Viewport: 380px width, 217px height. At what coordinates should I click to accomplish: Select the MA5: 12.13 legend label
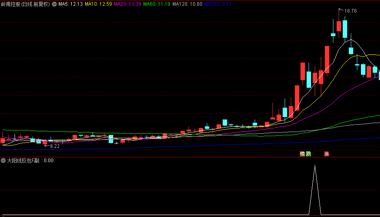pos(70,4)
